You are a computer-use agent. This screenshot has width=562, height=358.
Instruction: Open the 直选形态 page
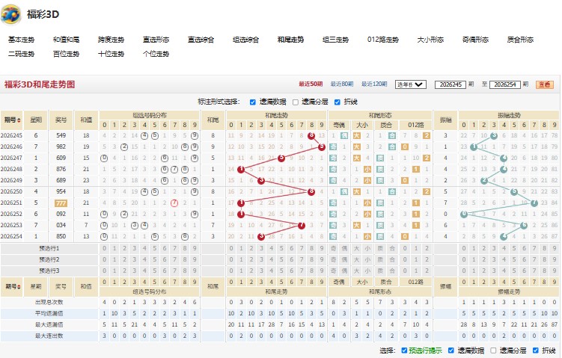[x=156, y=40]
